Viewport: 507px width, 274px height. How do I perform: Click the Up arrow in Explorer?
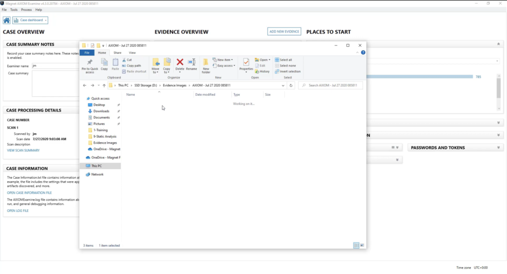point(104,85)
